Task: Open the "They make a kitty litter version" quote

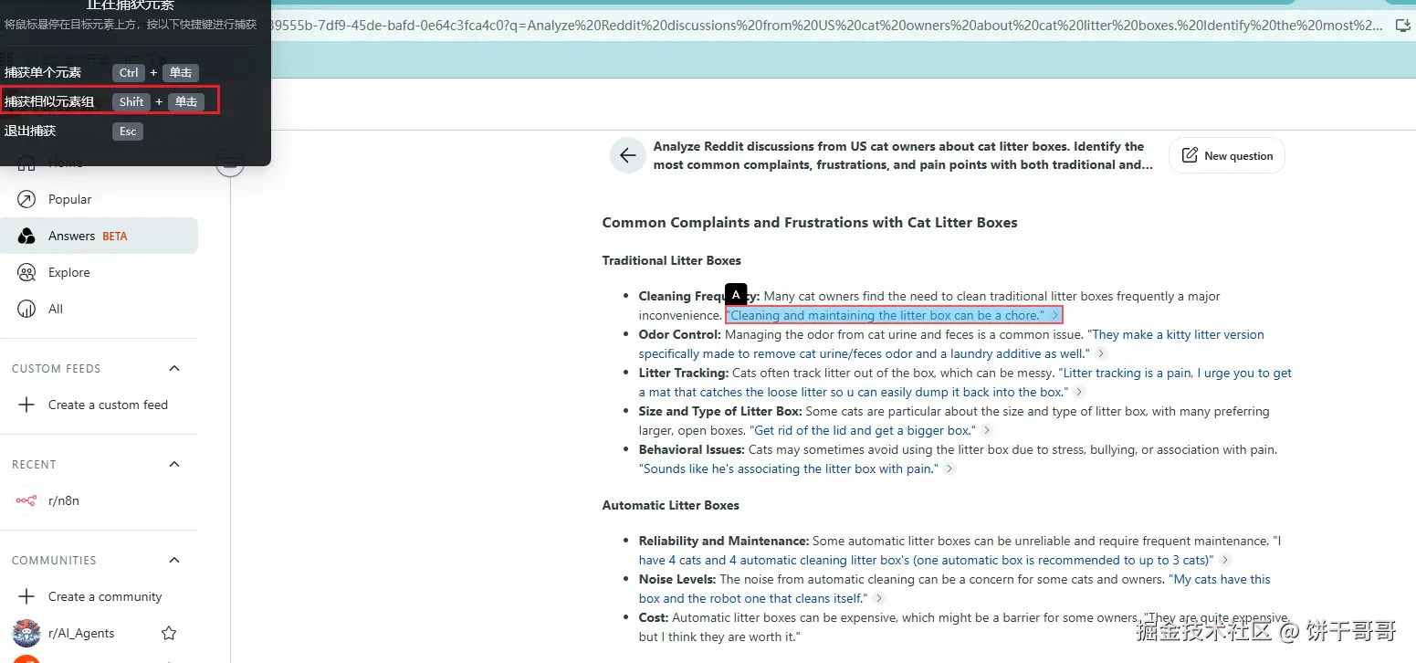Action: tap(951, 344)
